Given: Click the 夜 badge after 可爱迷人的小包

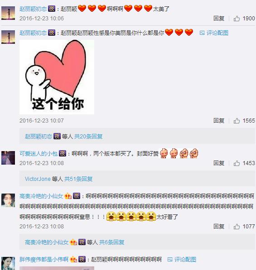Looking at the screenshot, I should [x=63, y=153].
